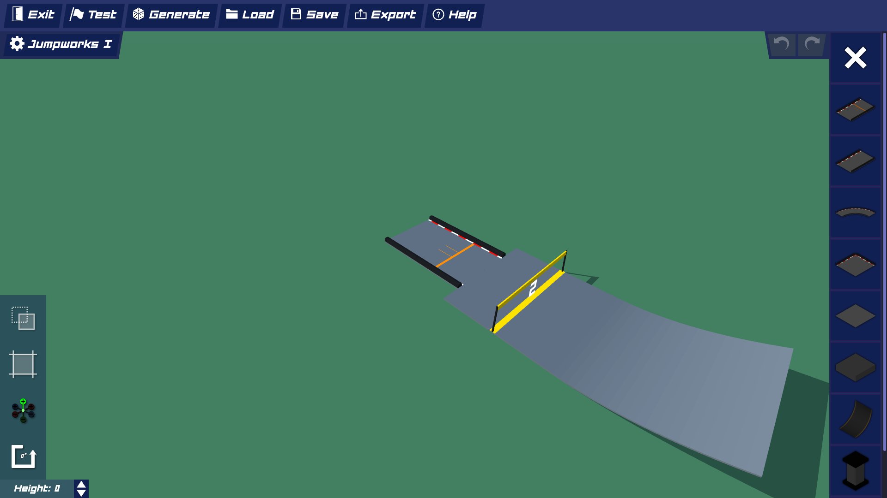Export the track layout

385,14
